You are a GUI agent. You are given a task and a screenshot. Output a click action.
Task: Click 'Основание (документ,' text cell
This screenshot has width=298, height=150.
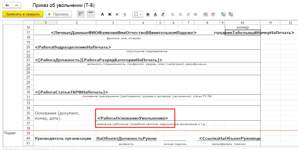point(57,113)
